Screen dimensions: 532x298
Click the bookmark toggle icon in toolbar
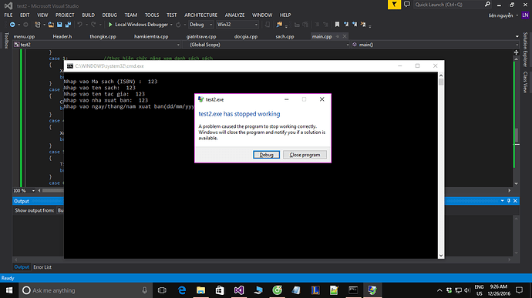(x=337, y=25)
